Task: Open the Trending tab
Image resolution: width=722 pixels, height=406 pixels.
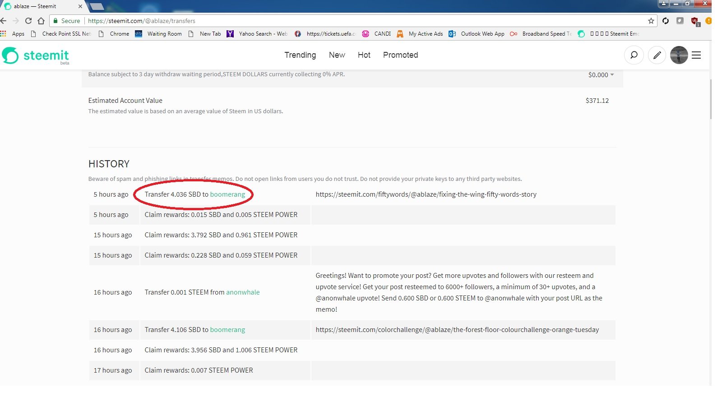Action: (x=300, y=55)
